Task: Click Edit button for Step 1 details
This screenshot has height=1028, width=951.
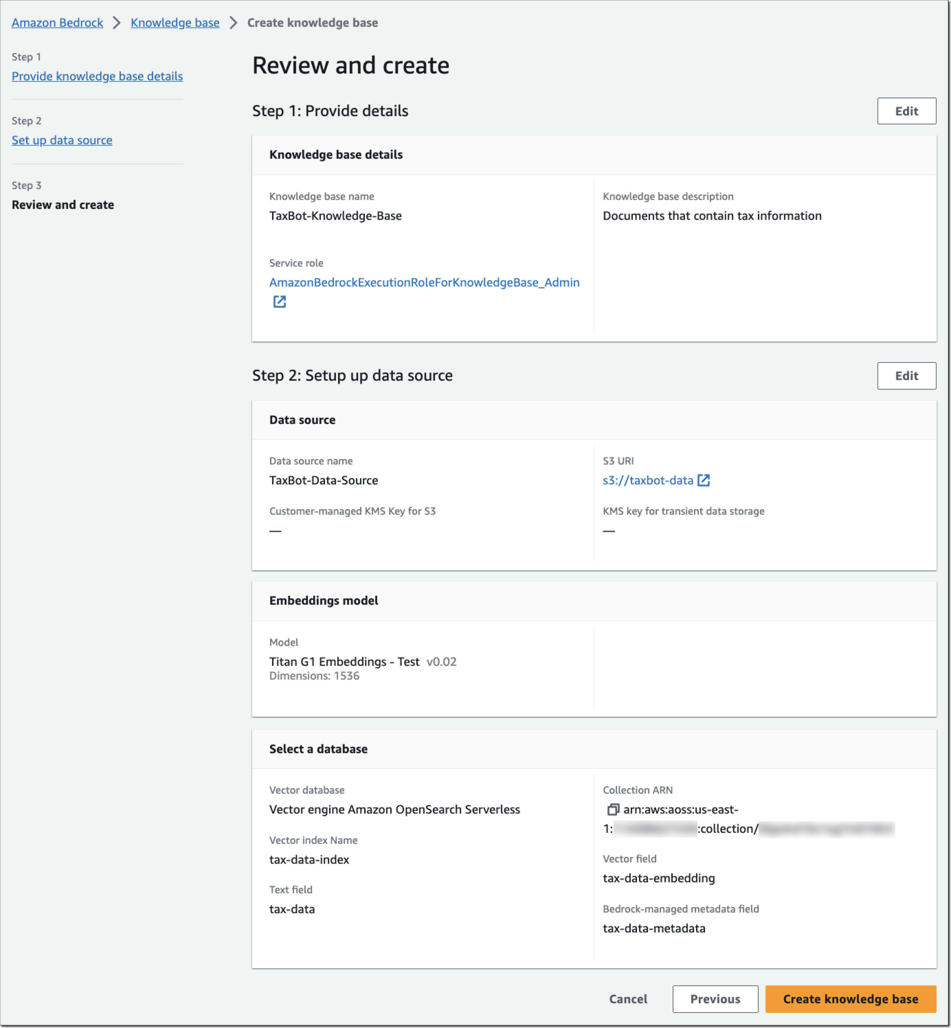Action: [906, 110]
